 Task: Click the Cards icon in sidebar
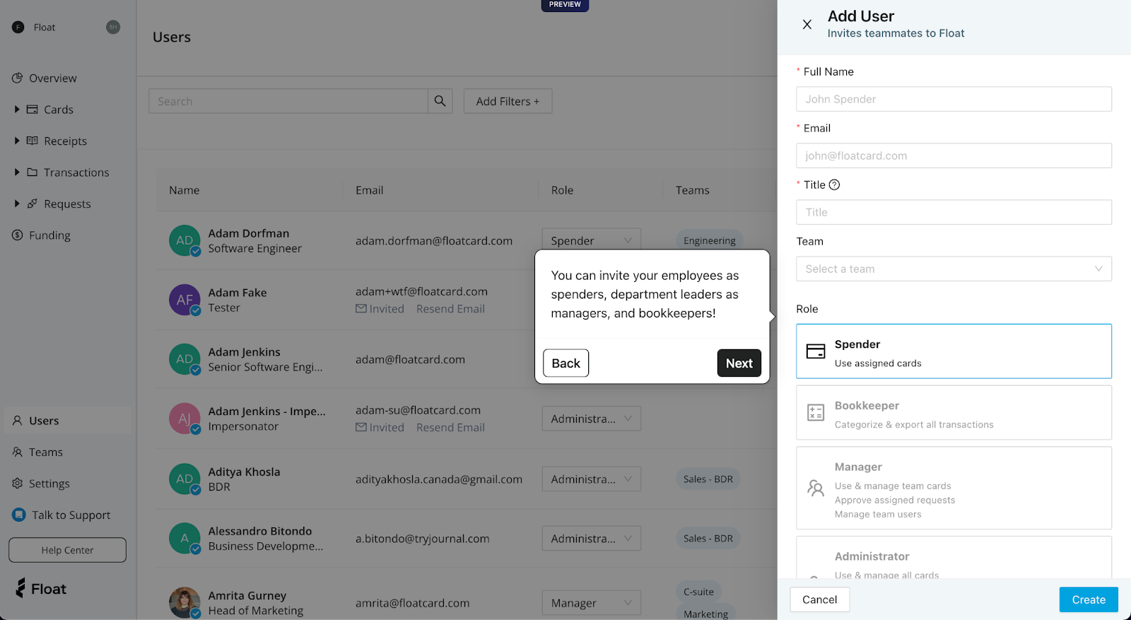click(x=33, y=110)
